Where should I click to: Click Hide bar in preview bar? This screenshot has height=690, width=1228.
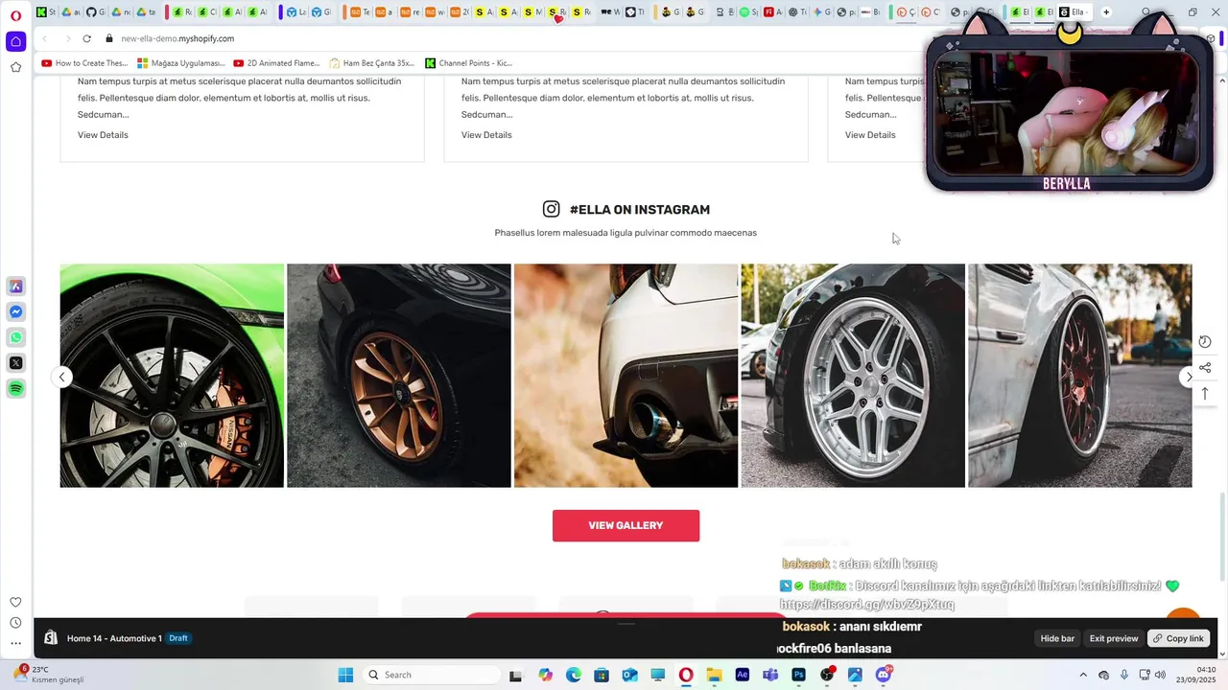coord(1057,638)
